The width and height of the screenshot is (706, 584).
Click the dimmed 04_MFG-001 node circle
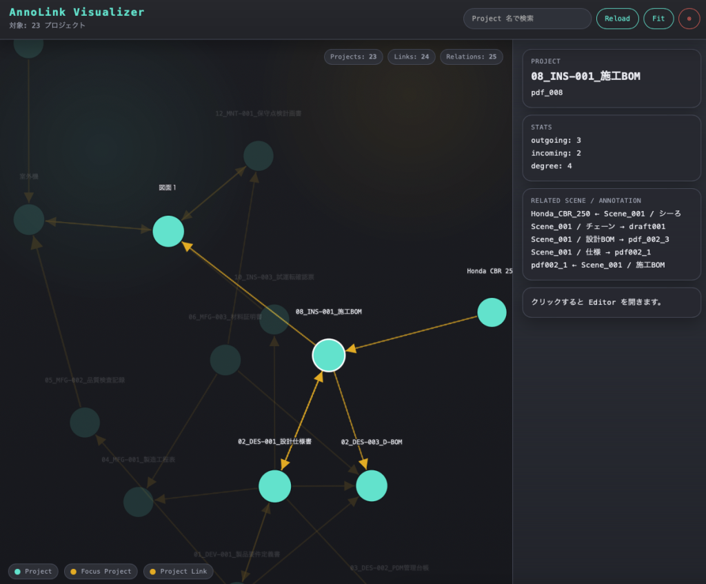click(138, 501)
